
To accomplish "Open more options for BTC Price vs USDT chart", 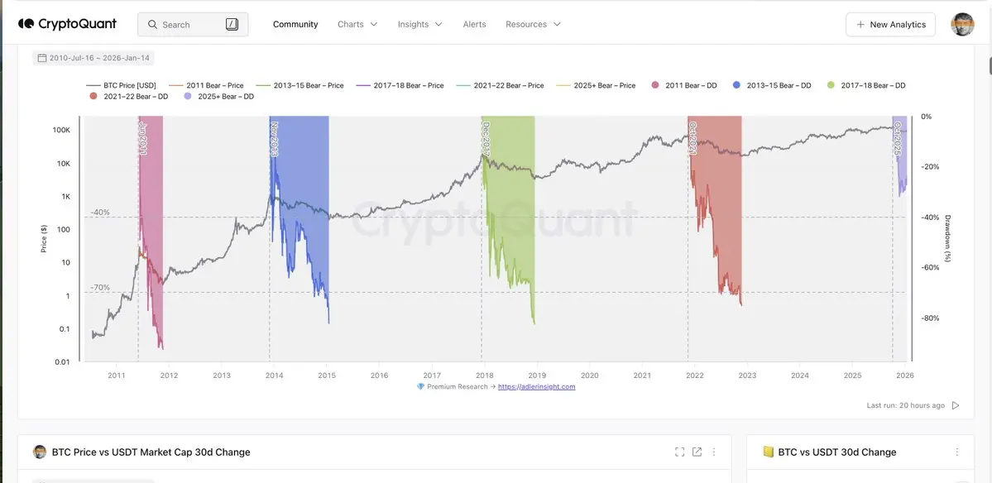I will point(714,452).
